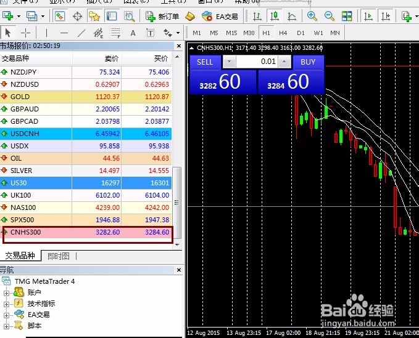Image resolution: width=419 pixels, height=338 pixels.
Task: Click the BUY button on chart
Action: coord(308,62)
